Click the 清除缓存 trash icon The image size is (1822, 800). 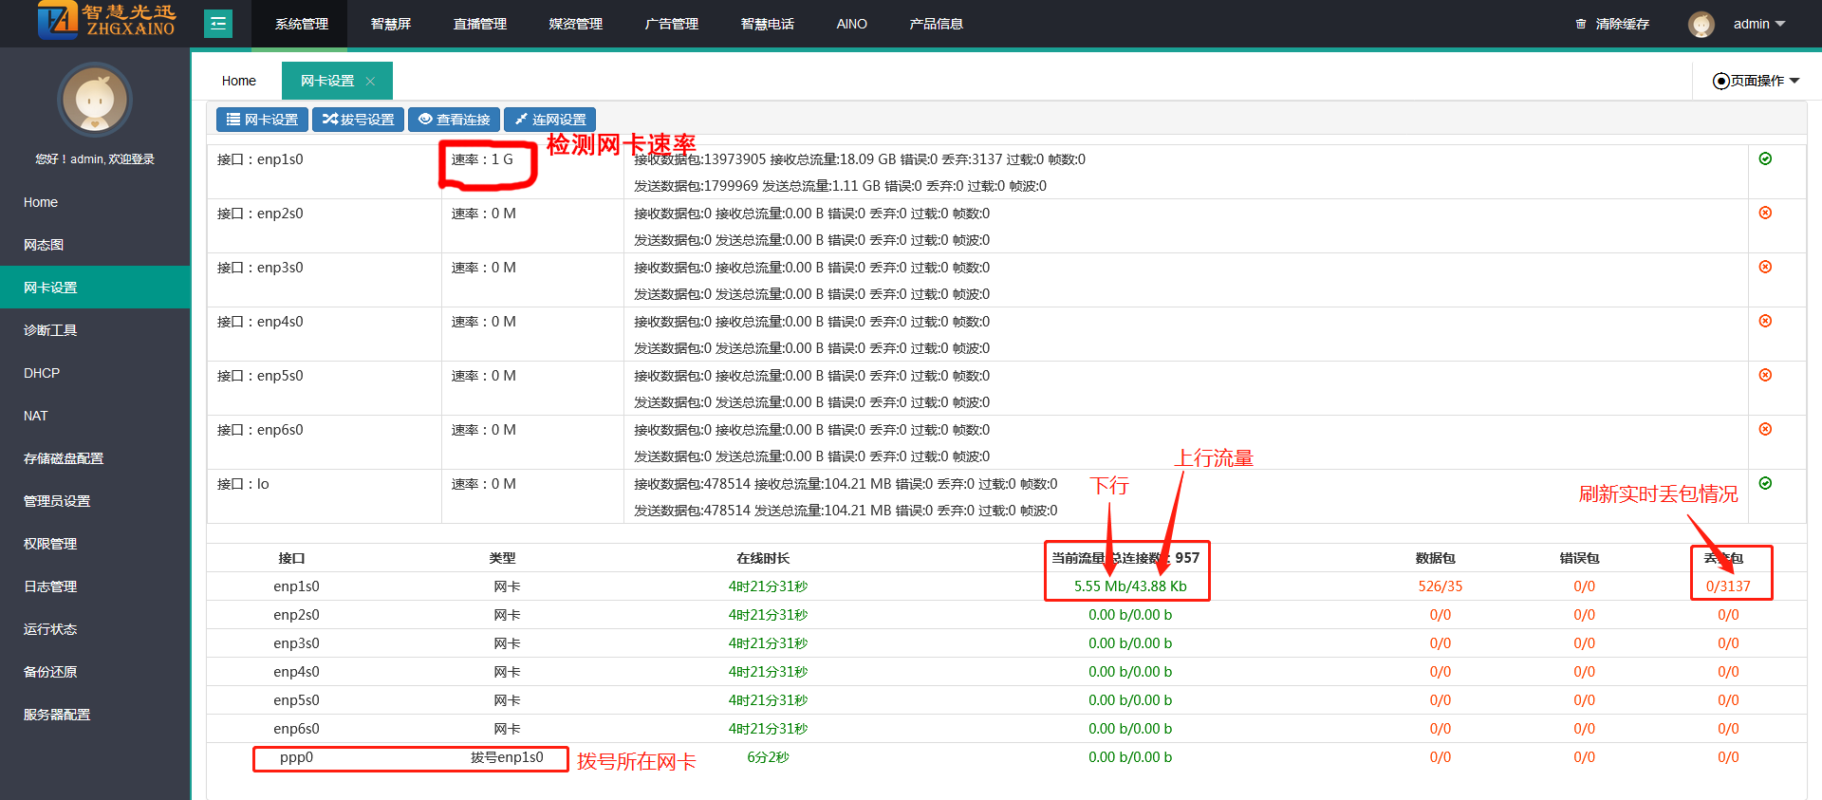click(1580, 25)
